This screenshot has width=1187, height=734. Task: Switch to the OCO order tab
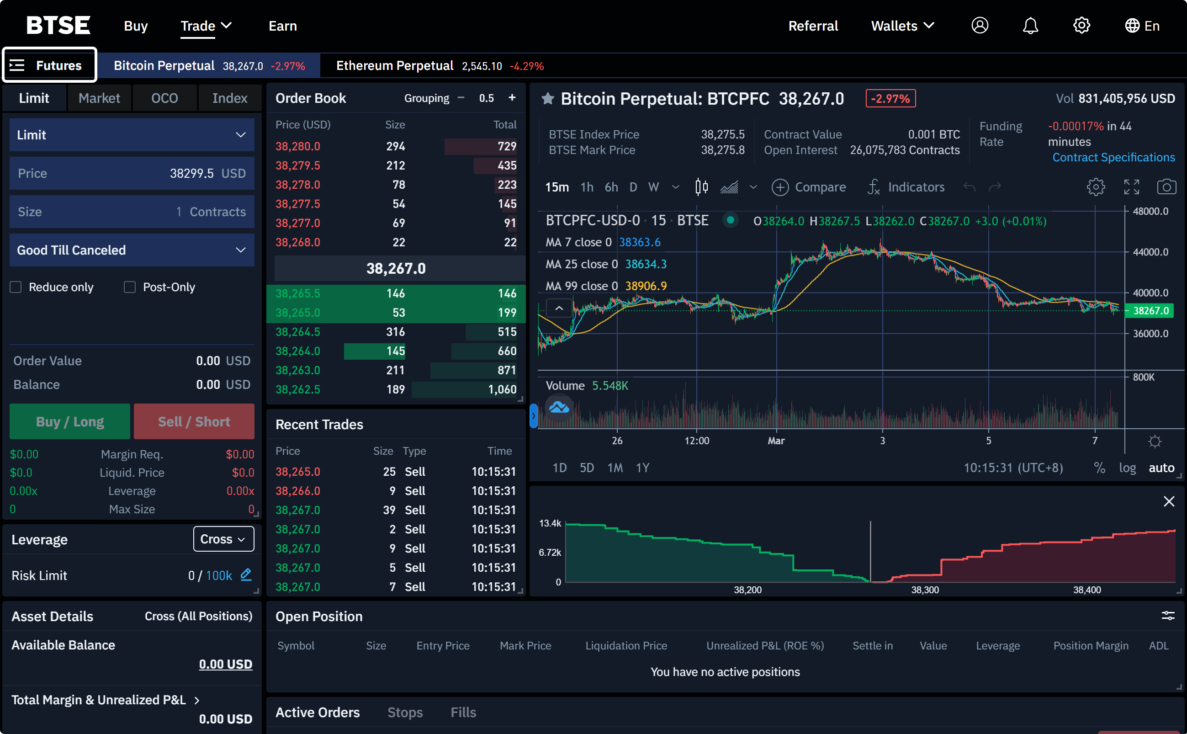point(164,98)
